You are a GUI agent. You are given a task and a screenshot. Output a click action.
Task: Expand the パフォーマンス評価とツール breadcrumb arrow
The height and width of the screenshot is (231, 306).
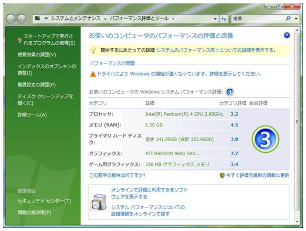point(173,19)
